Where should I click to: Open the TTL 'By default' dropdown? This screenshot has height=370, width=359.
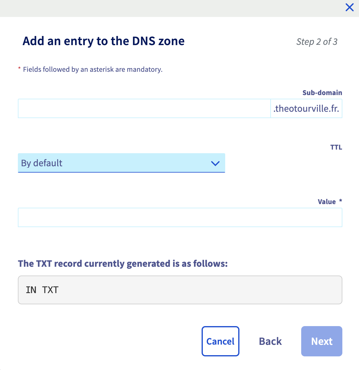[x=121, y=163]
